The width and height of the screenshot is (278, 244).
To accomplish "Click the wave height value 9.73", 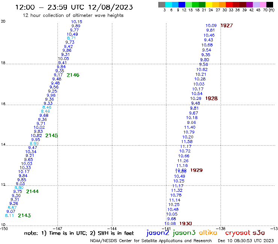I will click(70, 42).
